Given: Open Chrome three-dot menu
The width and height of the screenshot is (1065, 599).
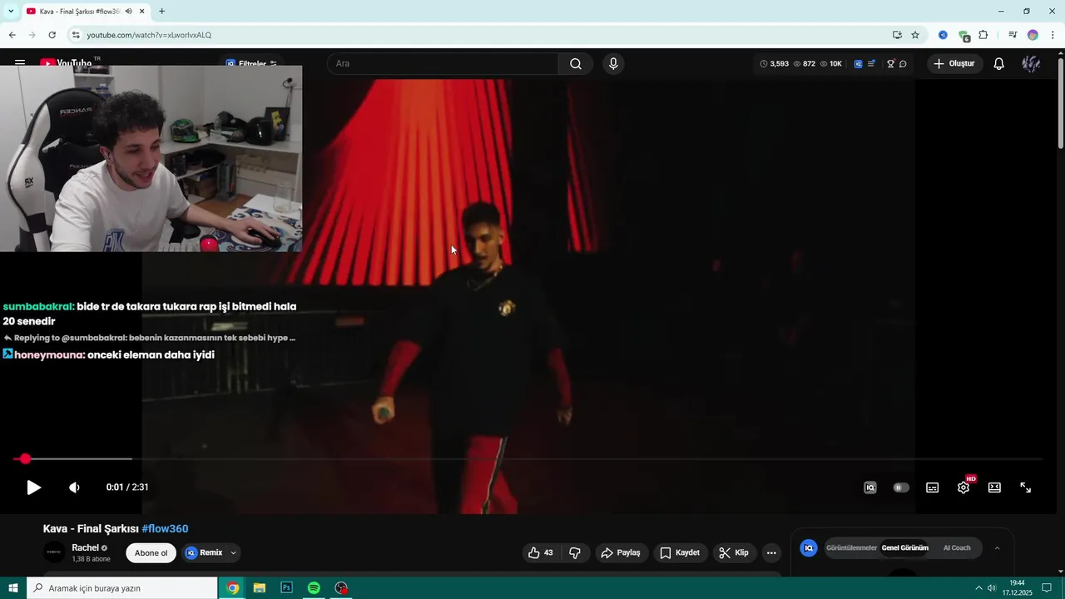Looking at the screenshot, I should click(x=1053, y=35).
